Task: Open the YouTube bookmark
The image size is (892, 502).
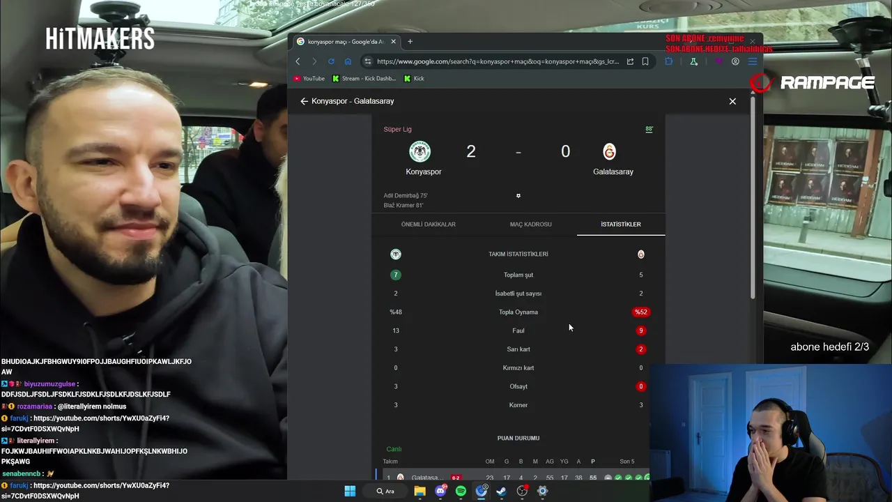Action: (x=309, y=79)
